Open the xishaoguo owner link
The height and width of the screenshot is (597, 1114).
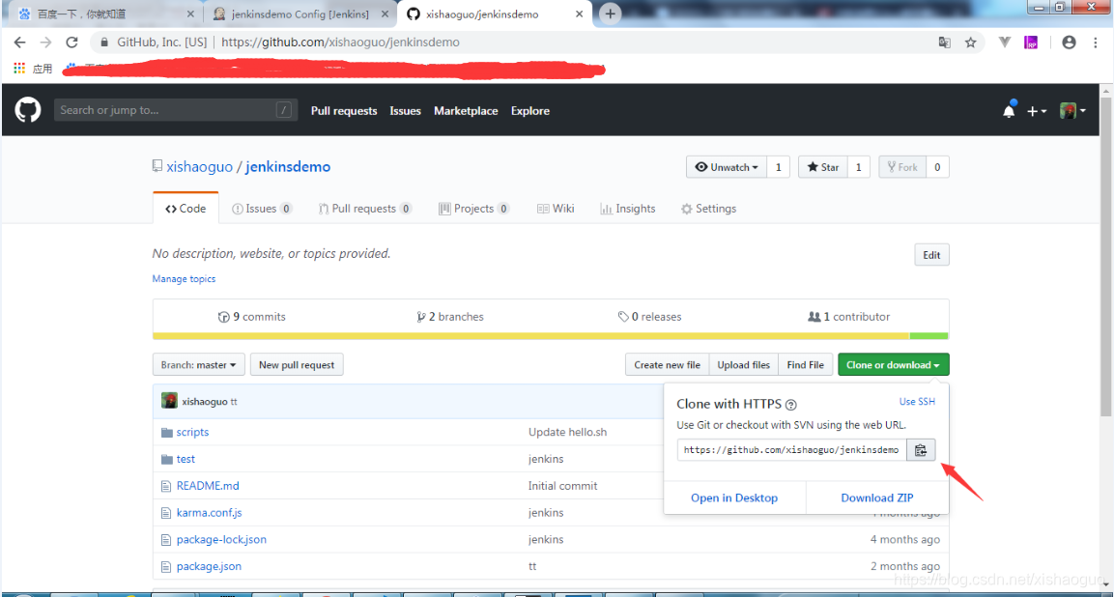(x=200, y=167)
